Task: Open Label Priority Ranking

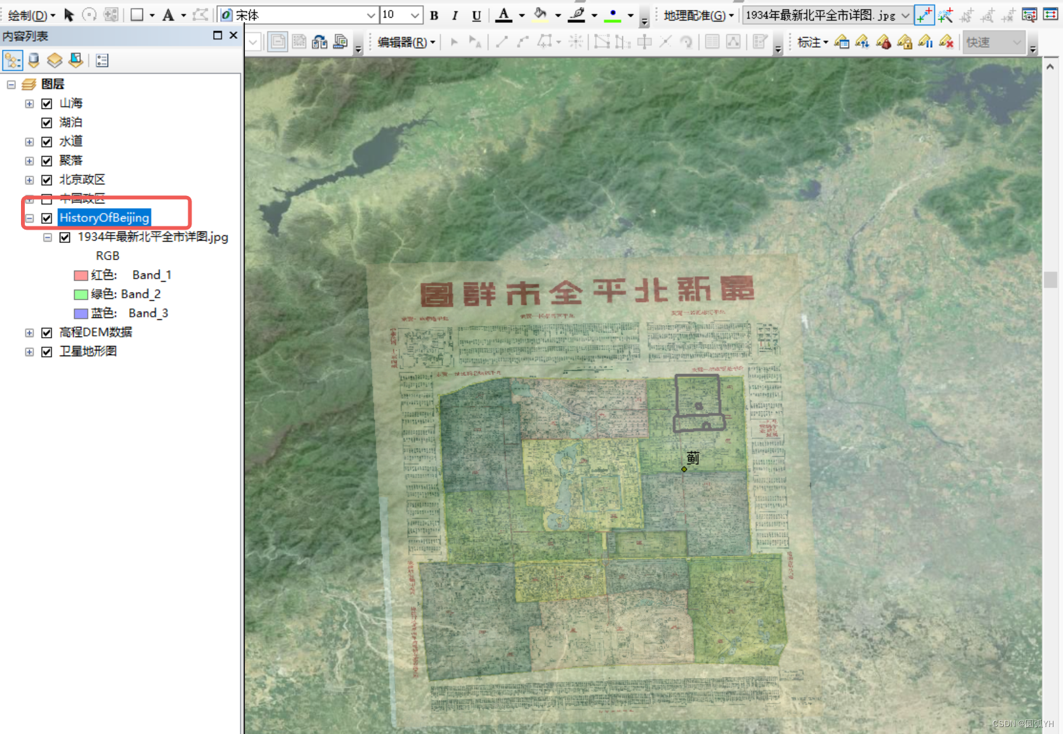Action: click(x=863, y=42)
